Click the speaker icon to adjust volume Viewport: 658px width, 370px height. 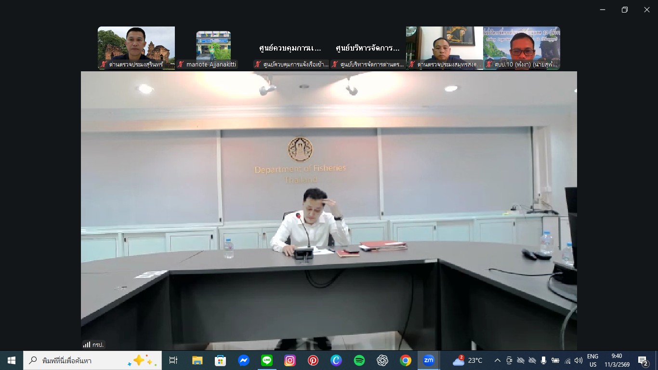click(x=579, y=360)
